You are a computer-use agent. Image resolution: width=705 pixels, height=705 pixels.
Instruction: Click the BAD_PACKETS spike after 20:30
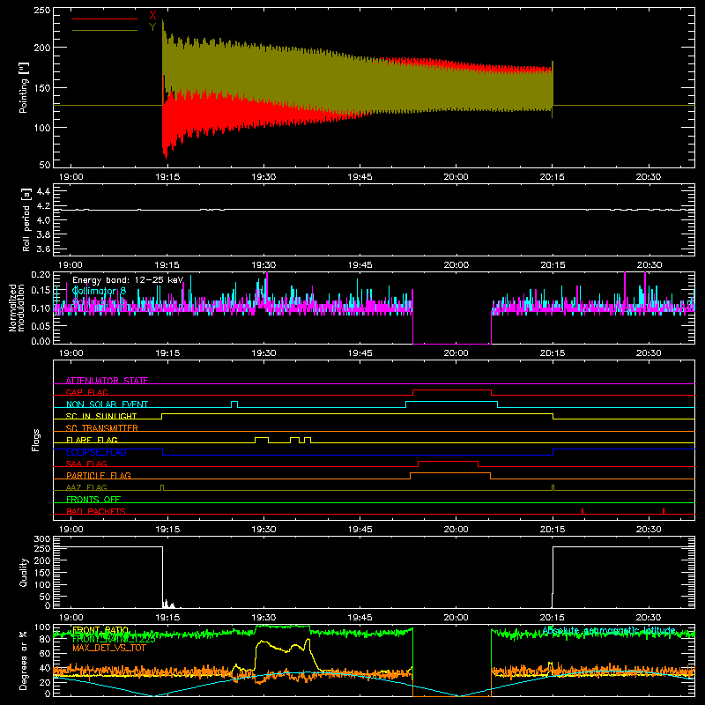(664, 511)
